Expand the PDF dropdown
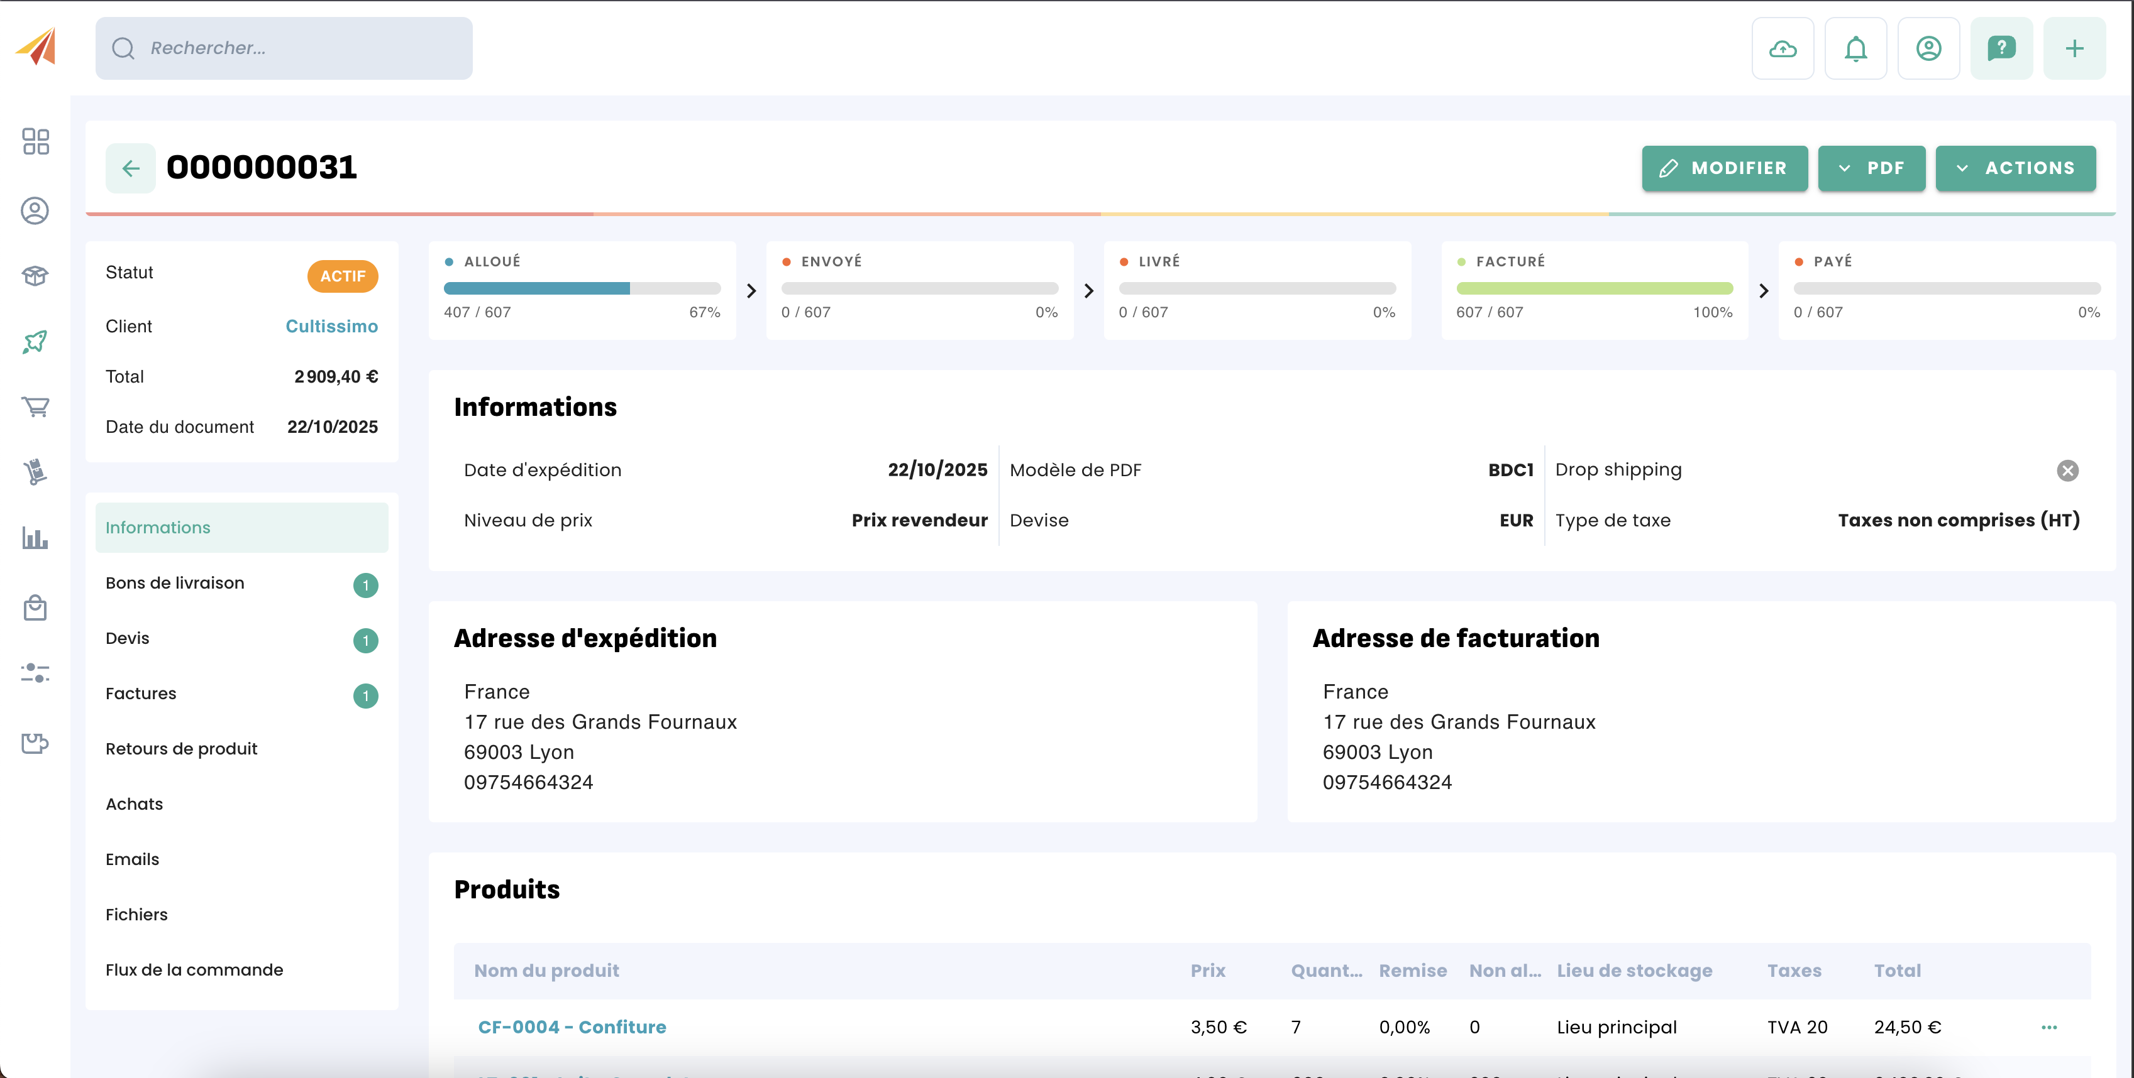The image size is (2134, 1078). pos(1871,168)
